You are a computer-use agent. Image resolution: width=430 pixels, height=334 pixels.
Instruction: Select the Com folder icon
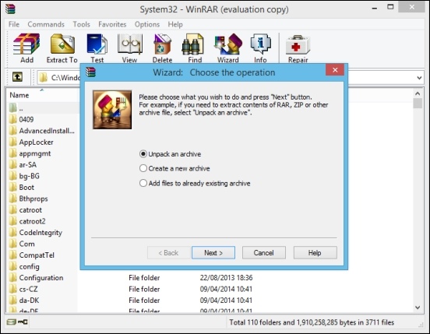point(13,244)
